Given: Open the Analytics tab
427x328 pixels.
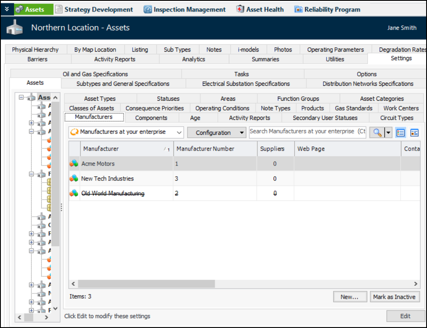Looking at the screenshot, I should 193,59.
